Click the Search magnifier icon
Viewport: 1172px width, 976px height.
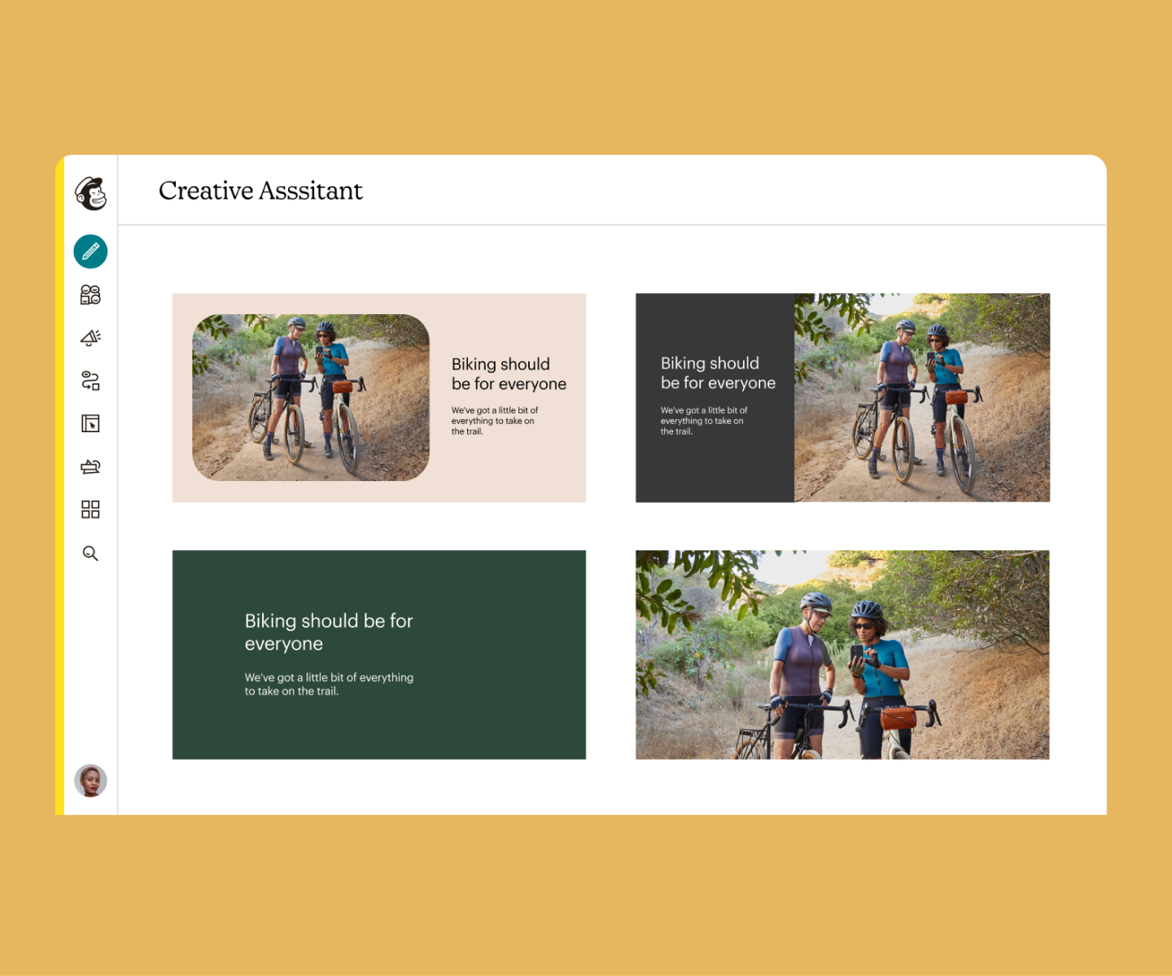pos(90,554)
